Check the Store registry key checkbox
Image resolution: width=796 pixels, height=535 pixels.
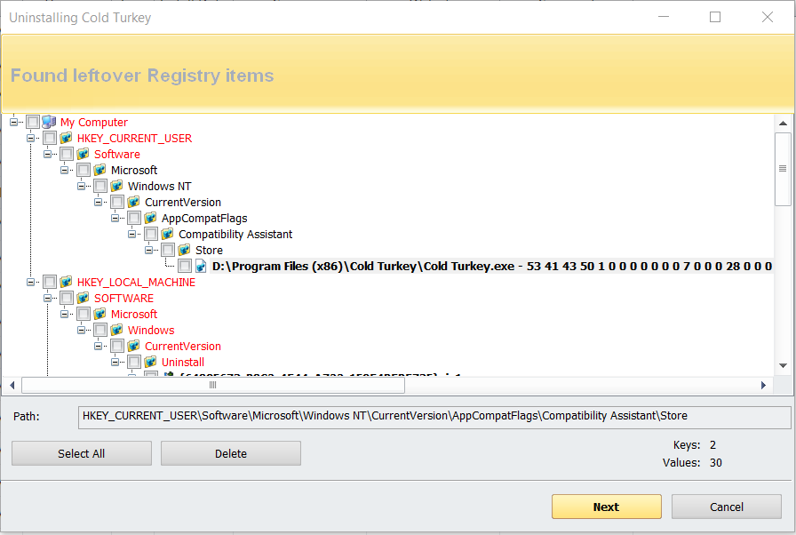168,250
